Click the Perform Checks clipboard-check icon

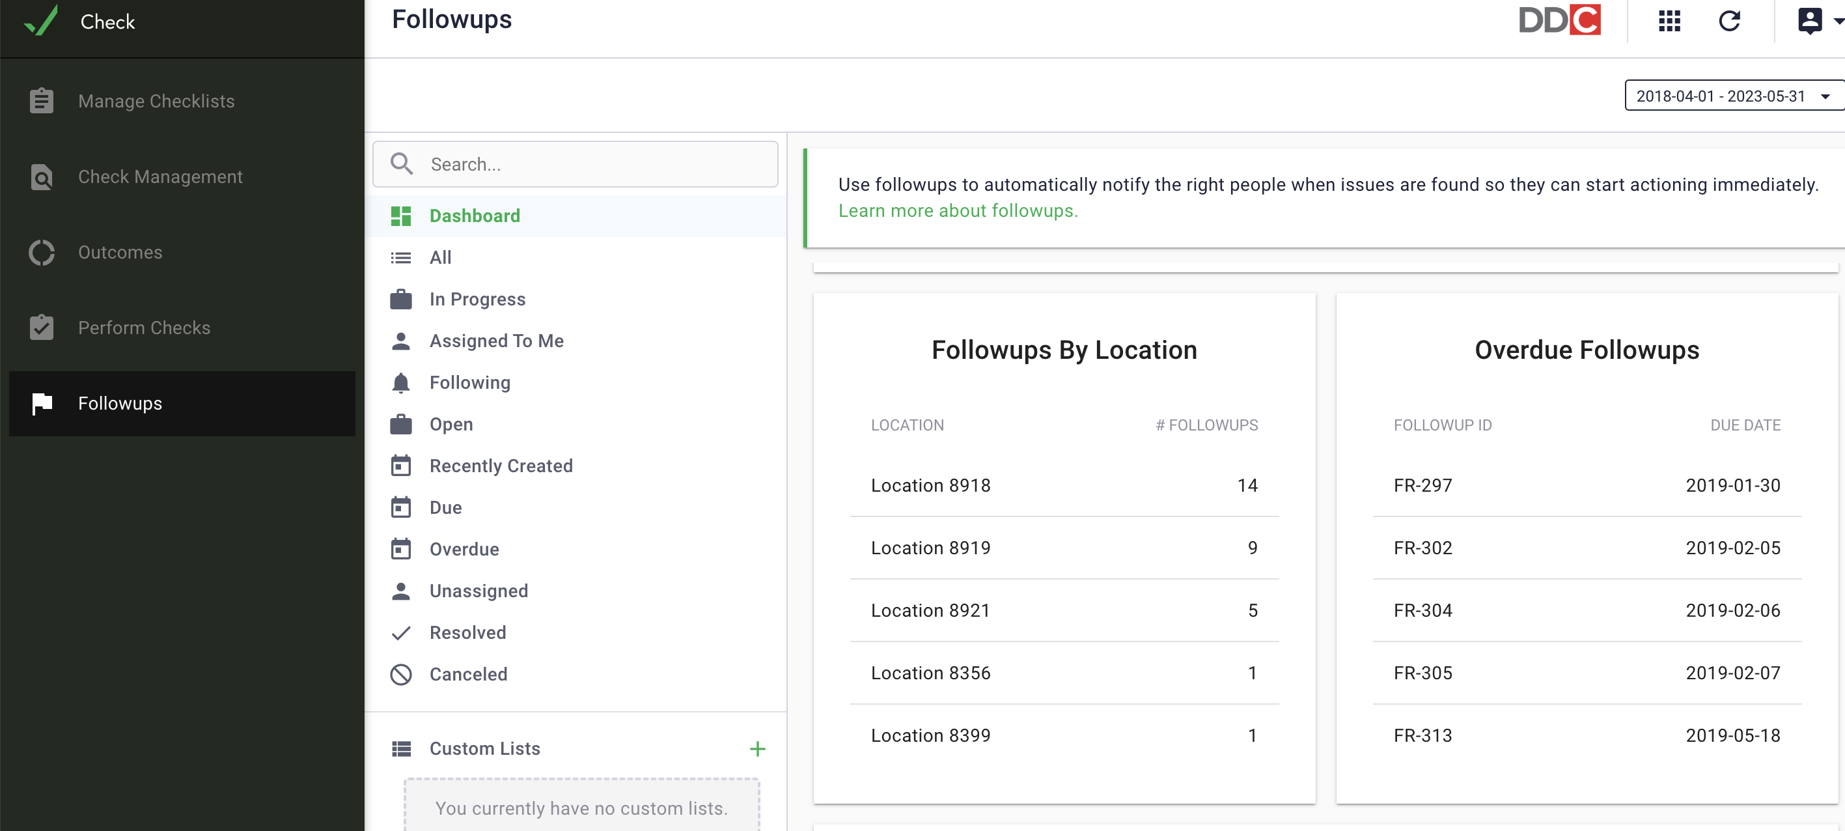click(x=42, y=328)
